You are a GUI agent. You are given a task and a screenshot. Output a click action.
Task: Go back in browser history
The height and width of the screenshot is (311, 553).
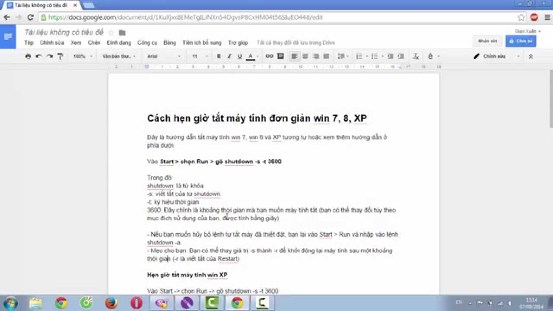coord(7,17)
